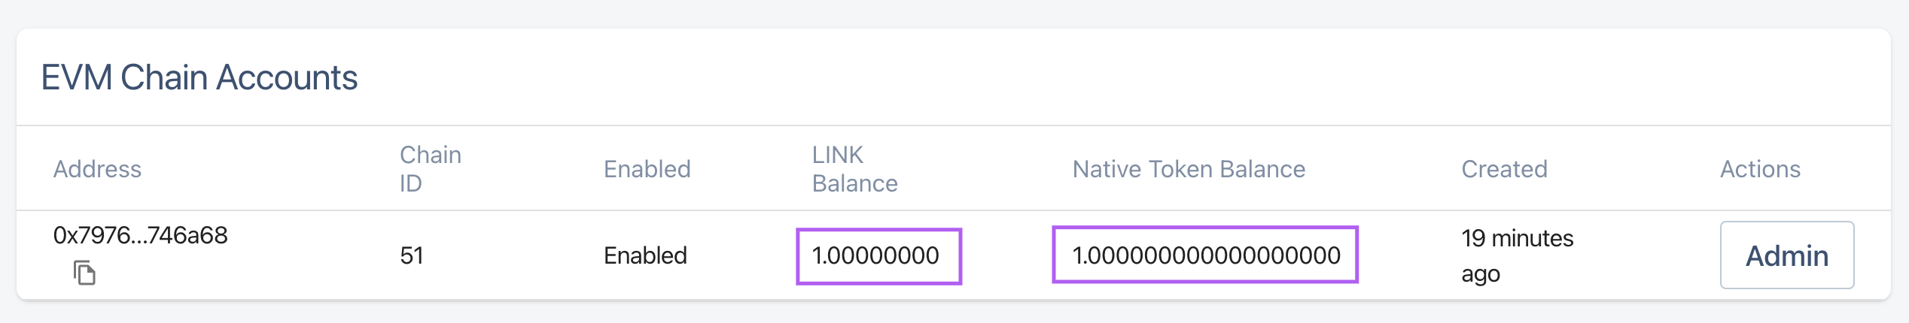The width and height of the screenshot is (1909, 323).
Task: Click the truncated address 0x7976...746a68
Action: 140,236
